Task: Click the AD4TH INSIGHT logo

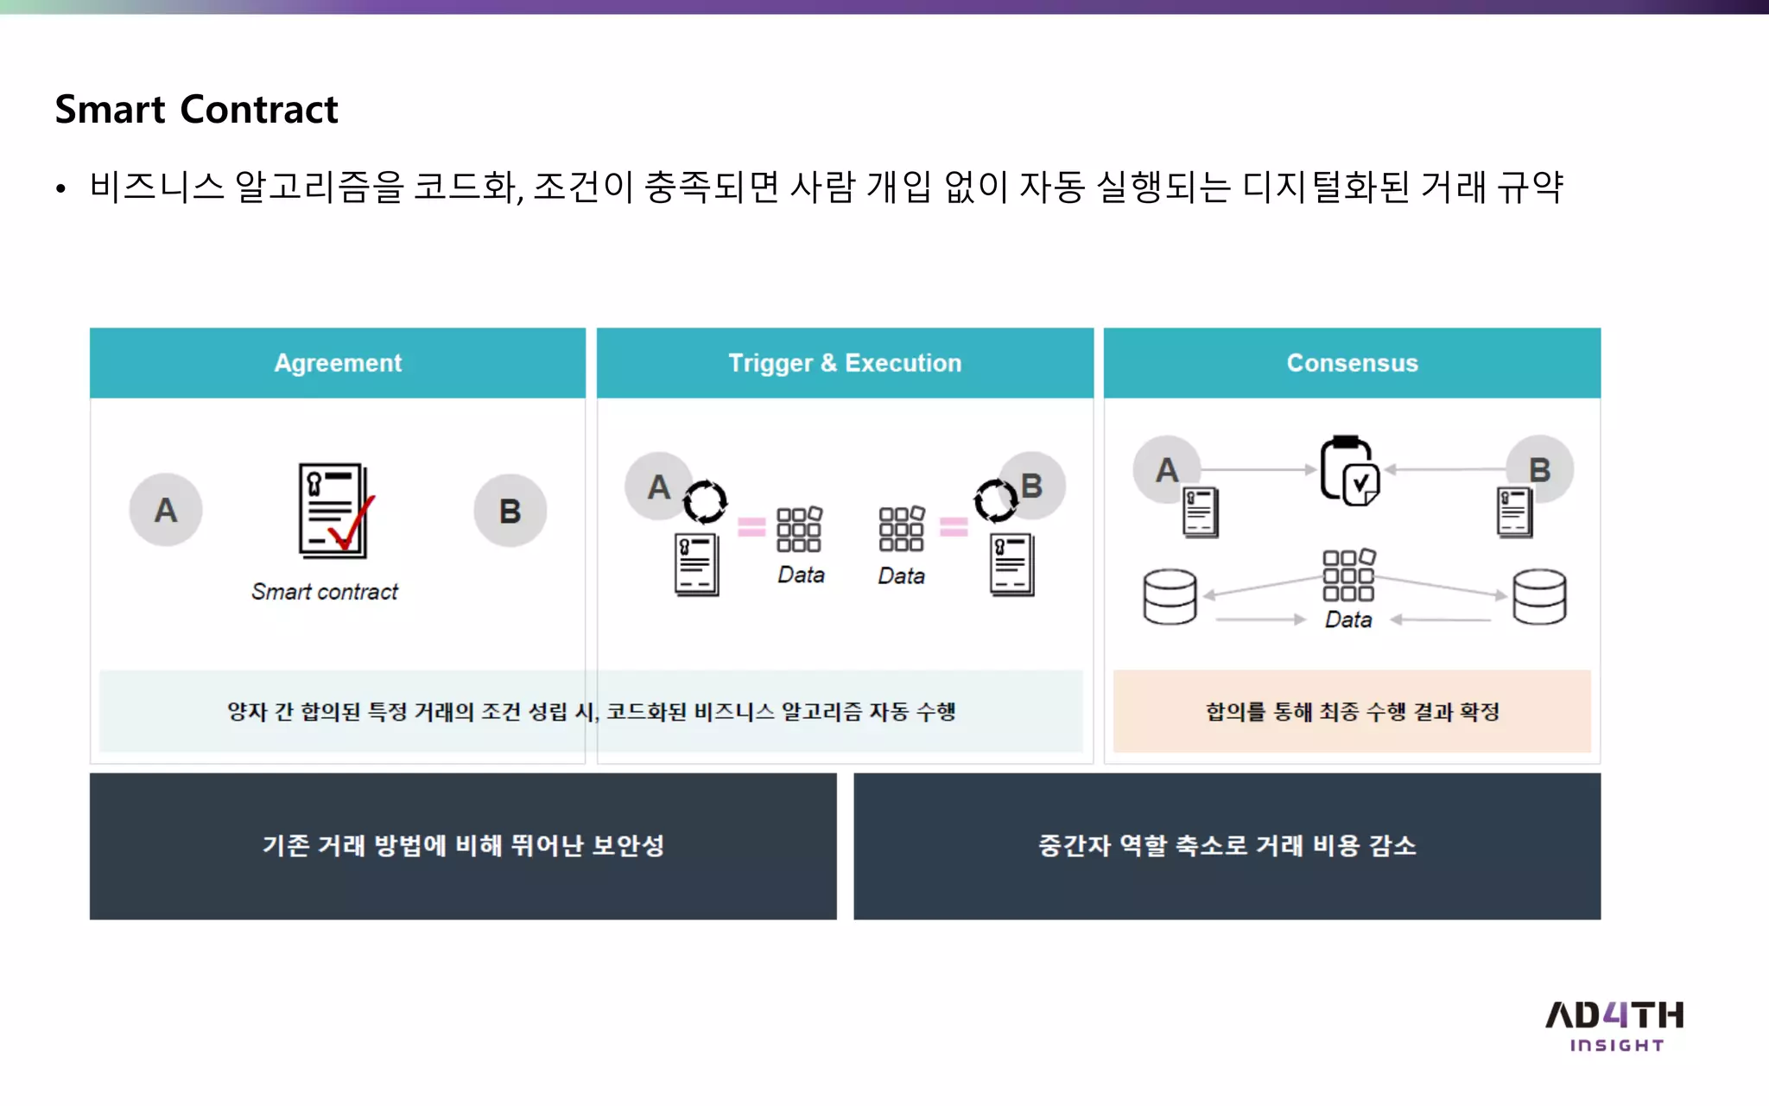Action: [x=1615, y=1027]
